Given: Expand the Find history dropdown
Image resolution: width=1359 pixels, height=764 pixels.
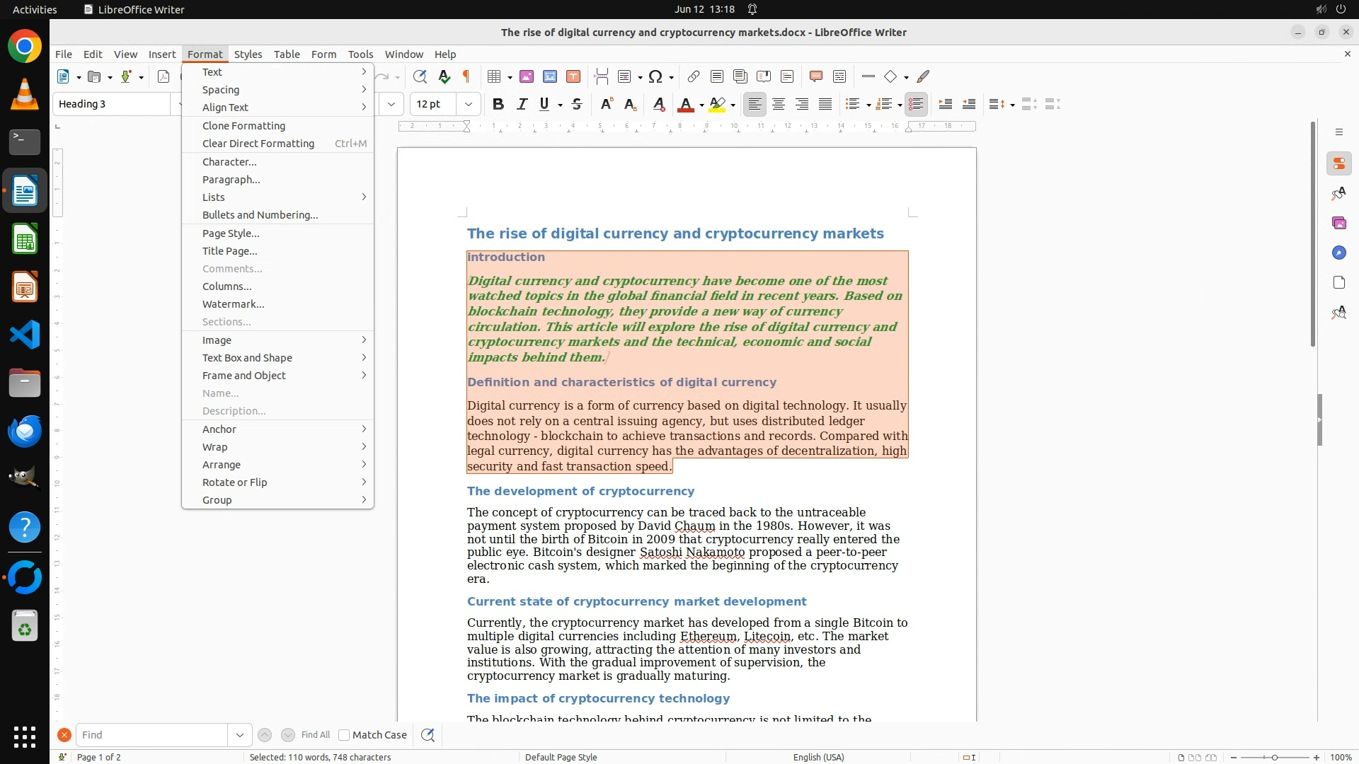Looking at the screenshot, I should coord(240,735).
